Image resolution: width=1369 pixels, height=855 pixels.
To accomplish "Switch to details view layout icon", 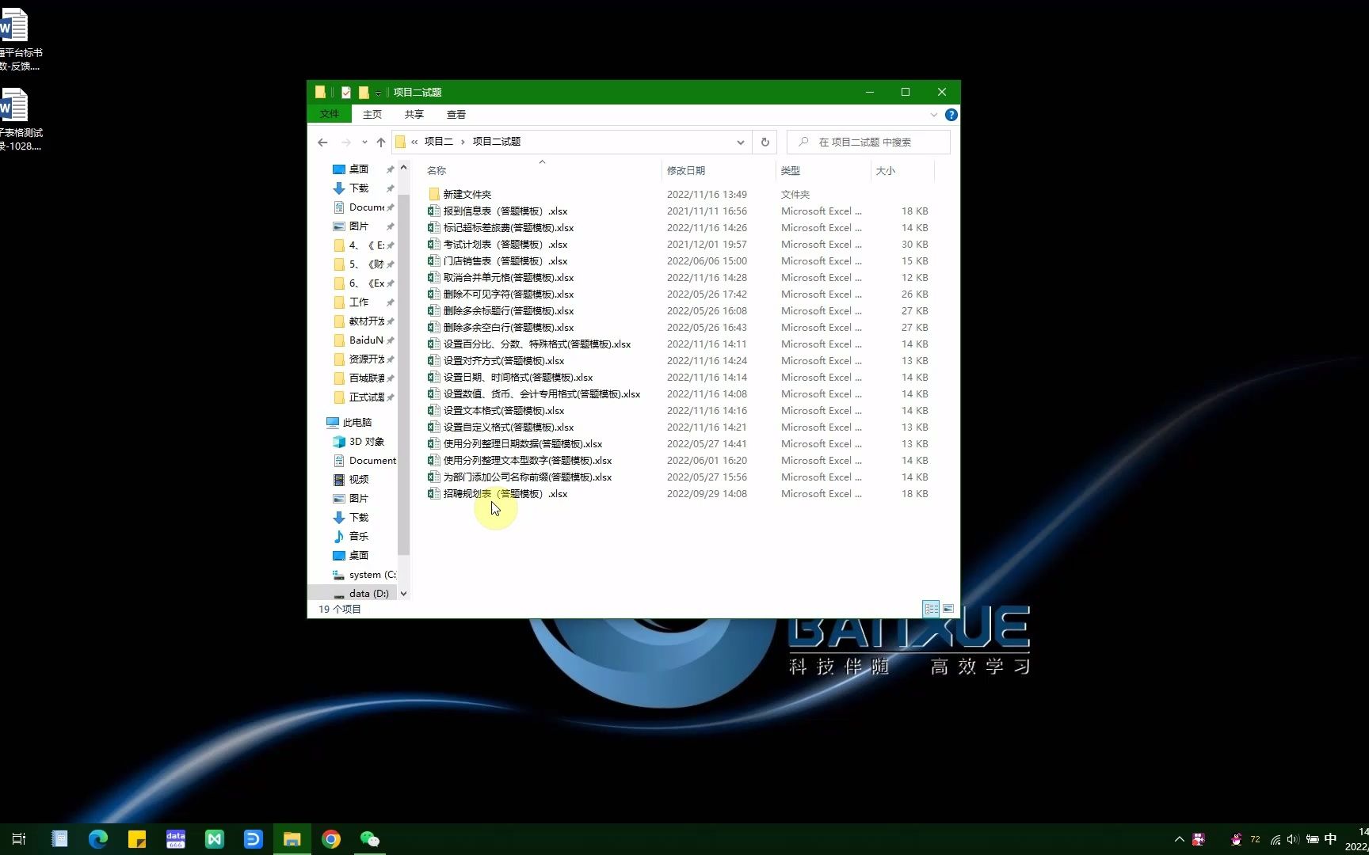I will [931, 609].
